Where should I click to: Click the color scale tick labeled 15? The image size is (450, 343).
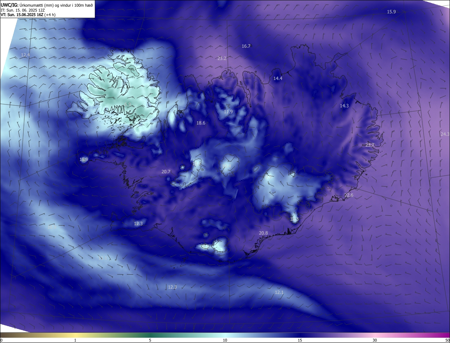pyautogui.click(x=300, y=340)
